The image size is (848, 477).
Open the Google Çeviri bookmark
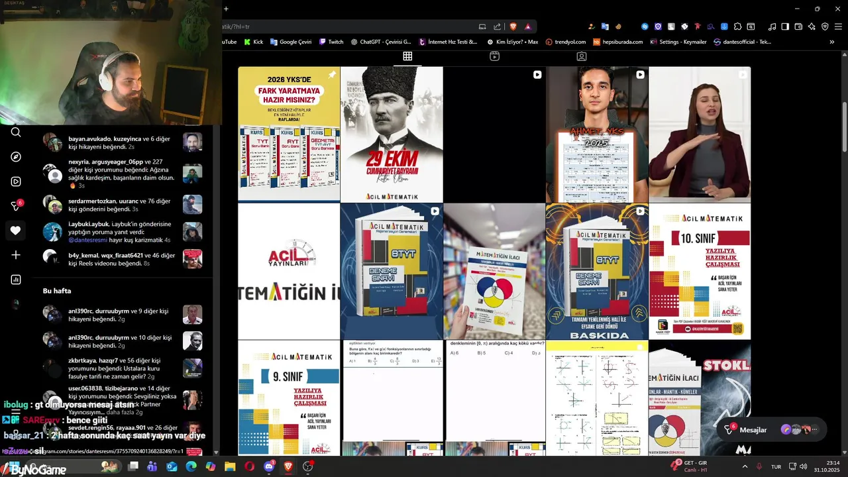click(290, 42)
